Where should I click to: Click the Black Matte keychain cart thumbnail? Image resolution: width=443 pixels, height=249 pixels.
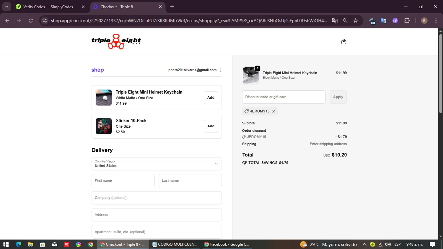[x=250, y=75]
